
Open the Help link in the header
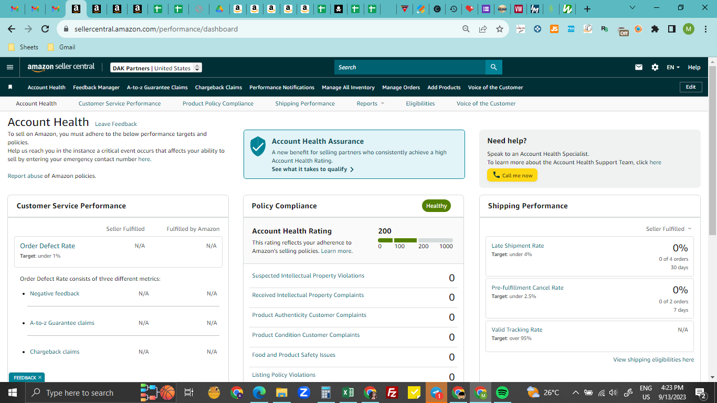[694, 67]
